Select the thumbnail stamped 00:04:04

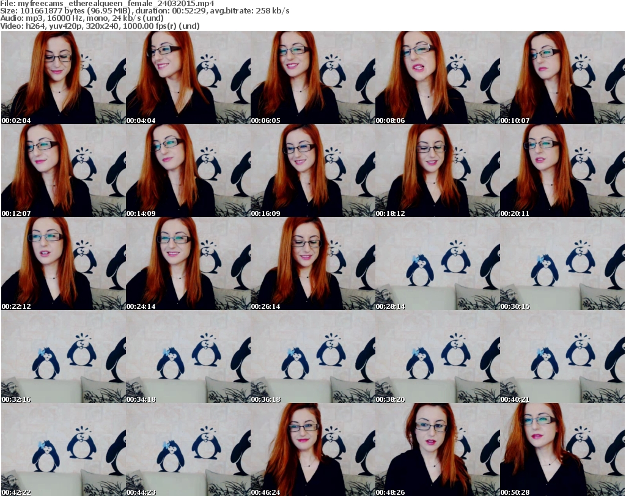coord(188,78)
